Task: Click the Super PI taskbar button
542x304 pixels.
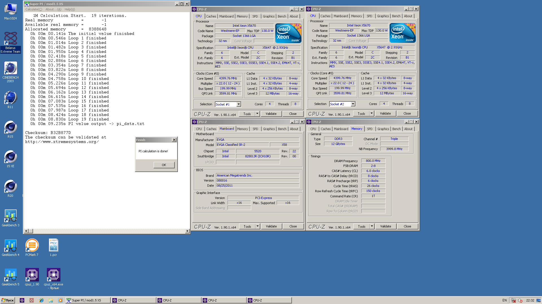Action: pos(88,300)
